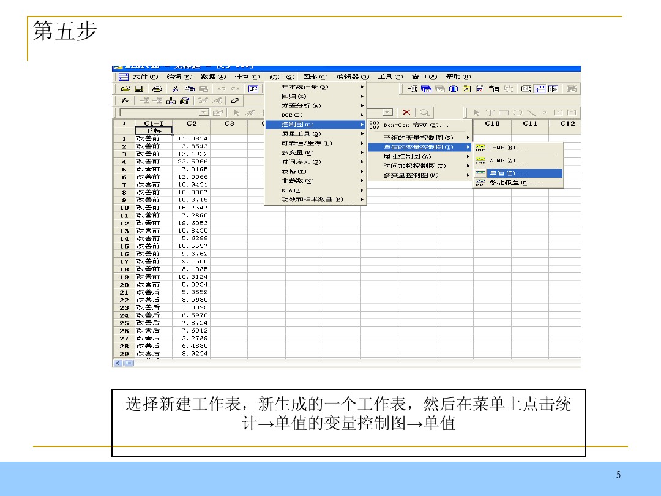This screenshot has height=496, width=661.
Task: Expand 属性控制图 submenu
Action: (x=422, y=156)
